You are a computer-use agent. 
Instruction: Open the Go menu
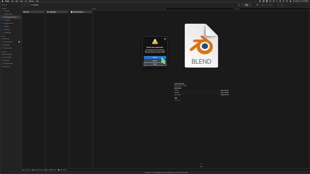tap(26, 1)
